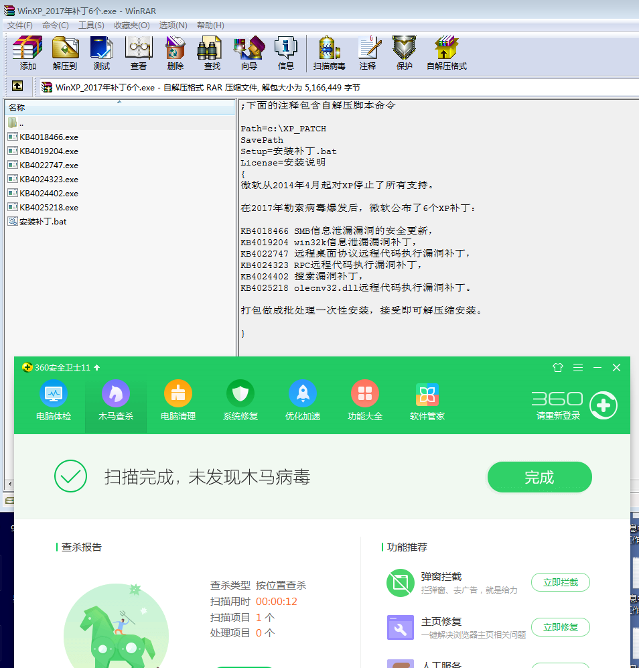This screenshot has height=668, width=639.
Task: Click scan time value 00:00:12
Action: [x=277, y=602]
